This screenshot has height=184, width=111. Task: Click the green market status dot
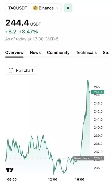pyautogui.click(x=68, y=8)
